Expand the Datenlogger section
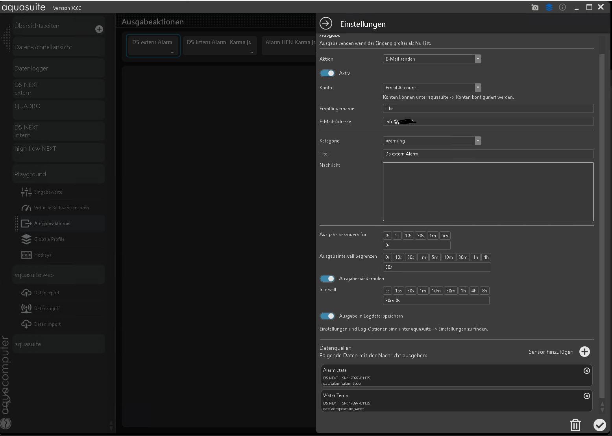This screenshot has height=436, width=612. pos(59,68)
